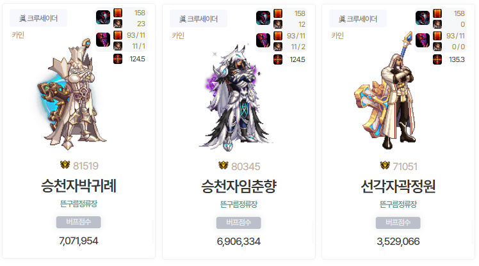Image resolution: width=479 pixels, height=266 pixels.
Task: Click the 버프점수 button under 승천자박귀례
Action: pyautogui.click(x=79, y=222)
